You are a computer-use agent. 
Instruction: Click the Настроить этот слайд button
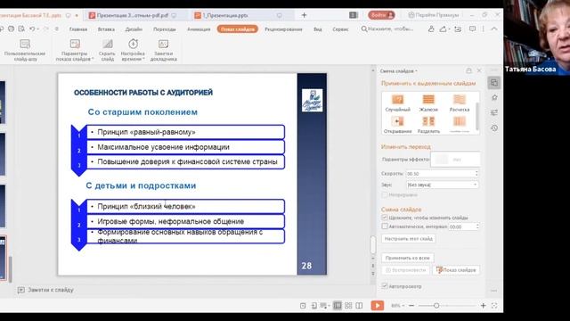408,239
